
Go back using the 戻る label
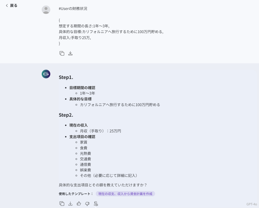14,6
